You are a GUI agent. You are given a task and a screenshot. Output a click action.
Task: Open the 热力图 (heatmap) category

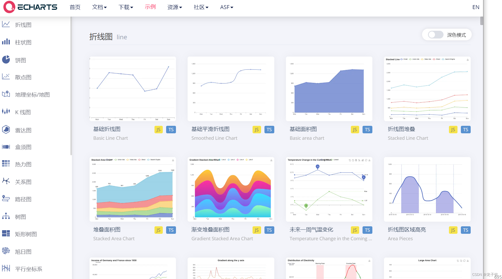(x=6, y=164)
